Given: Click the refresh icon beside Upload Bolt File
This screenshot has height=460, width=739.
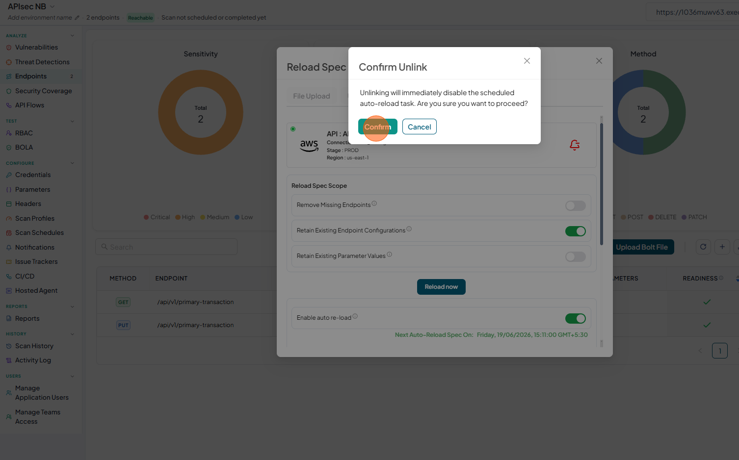Looking at the screenshot, I should [703, 247].
